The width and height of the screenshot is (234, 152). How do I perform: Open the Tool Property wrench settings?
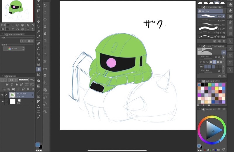tap(224, 76)
